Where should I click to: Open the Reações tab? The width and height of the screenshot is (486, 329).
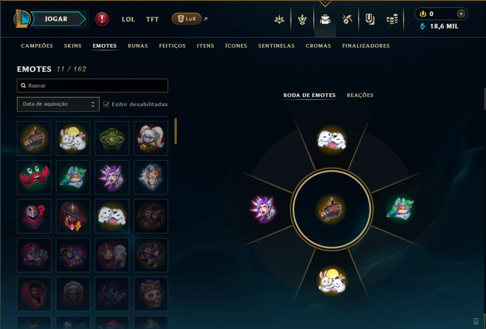360,95
